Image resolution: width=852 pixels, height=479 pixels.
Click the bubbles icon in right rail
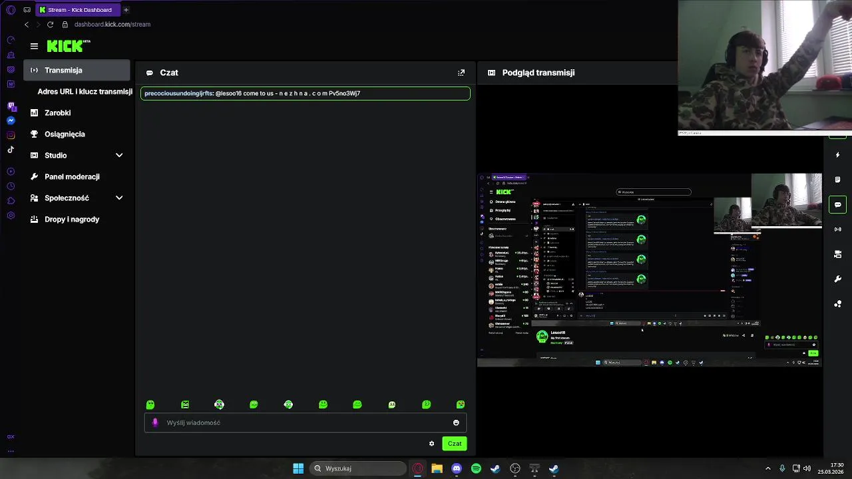[x=837, y=304]
